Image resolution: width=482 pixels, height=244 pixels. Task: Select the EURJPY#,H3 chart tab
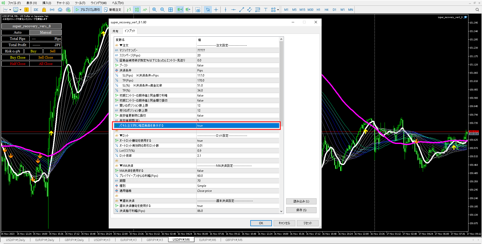(128, 240)
